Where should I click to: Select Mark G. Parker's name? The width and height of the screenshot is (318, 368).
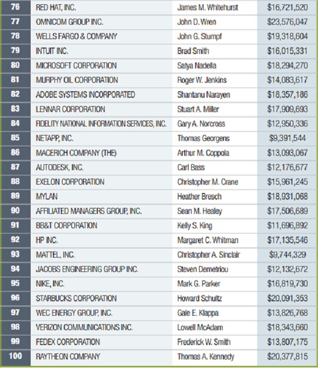click(199, 284)
